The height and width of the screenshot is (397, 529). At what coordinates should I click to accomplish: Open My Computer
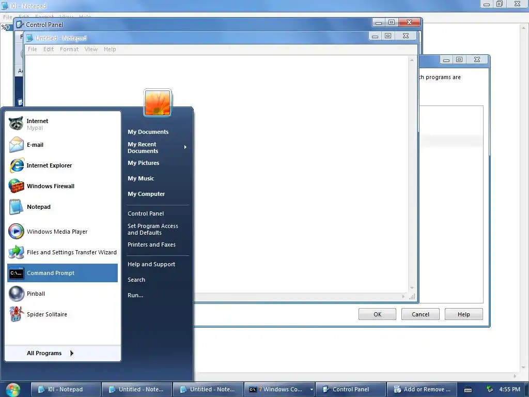click(146, 194)
